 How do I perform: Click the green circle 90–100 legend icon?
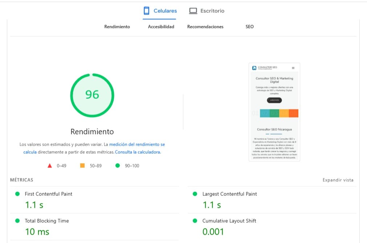tap(118, 166)
